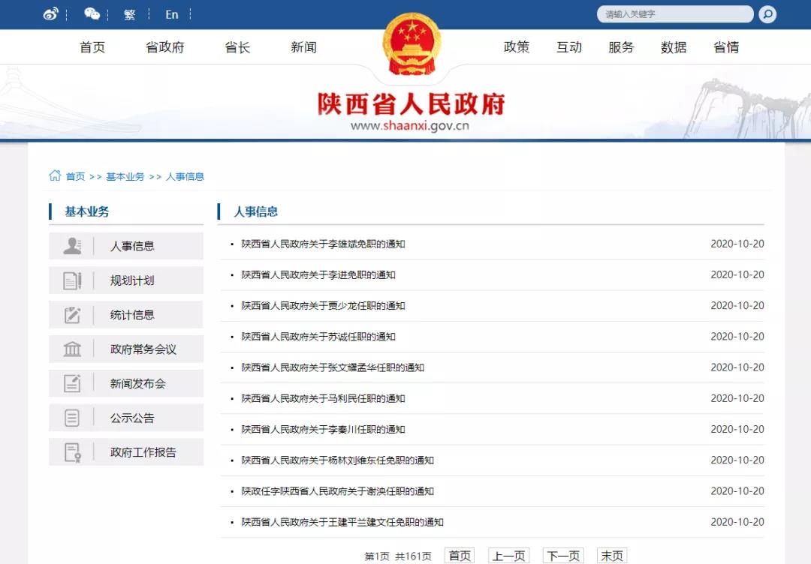Open notice about 马利民任职
811x564 pixels.
point(323,399)
